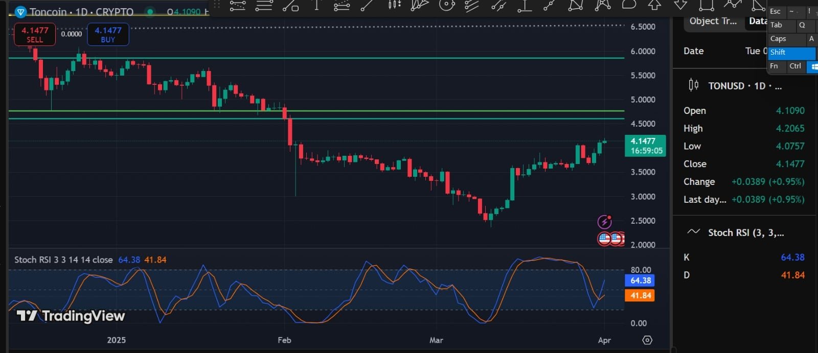This screenshot has height=353, width=818.
Task: Open chart settings hexagon gear icon
Action: pos(647,340)
